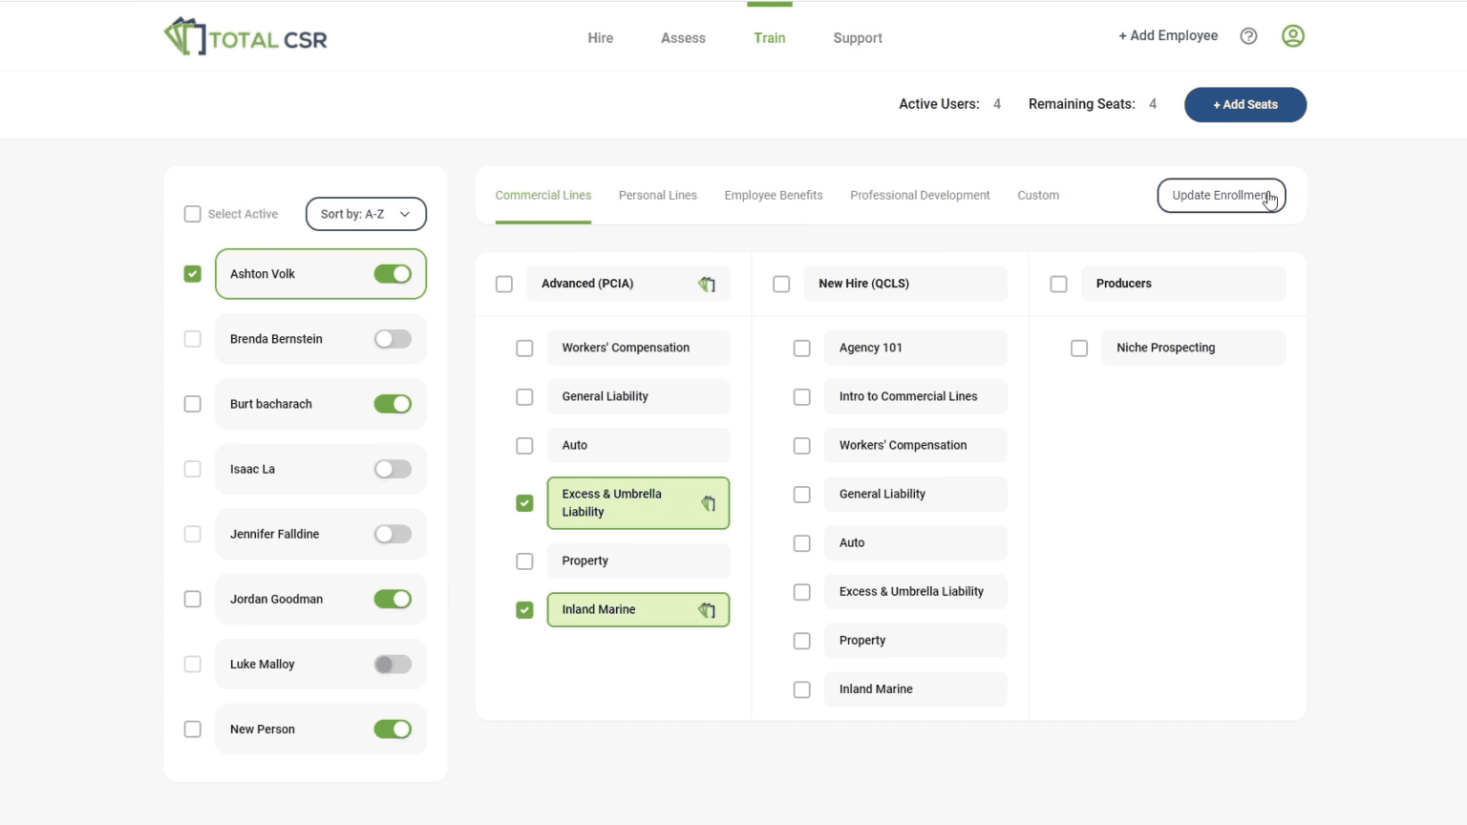
Task: Toggle off Ashton Volk's active switch
Action: pyautogui.click(x=393, y=274)
